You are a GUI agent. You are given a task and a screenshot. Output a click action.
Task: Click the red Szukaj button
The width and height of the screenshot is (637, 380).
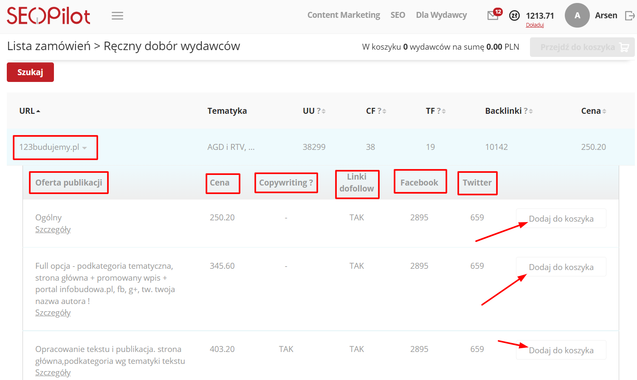coord(30,72)
